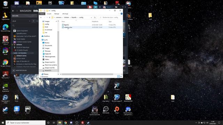Select Space Engineers in the Steam list
The height and width of the screenshot is (125, 223).
(x=22, y=31)
